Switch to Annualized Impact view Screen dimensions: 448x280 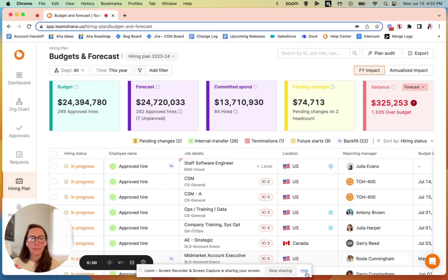409,70
